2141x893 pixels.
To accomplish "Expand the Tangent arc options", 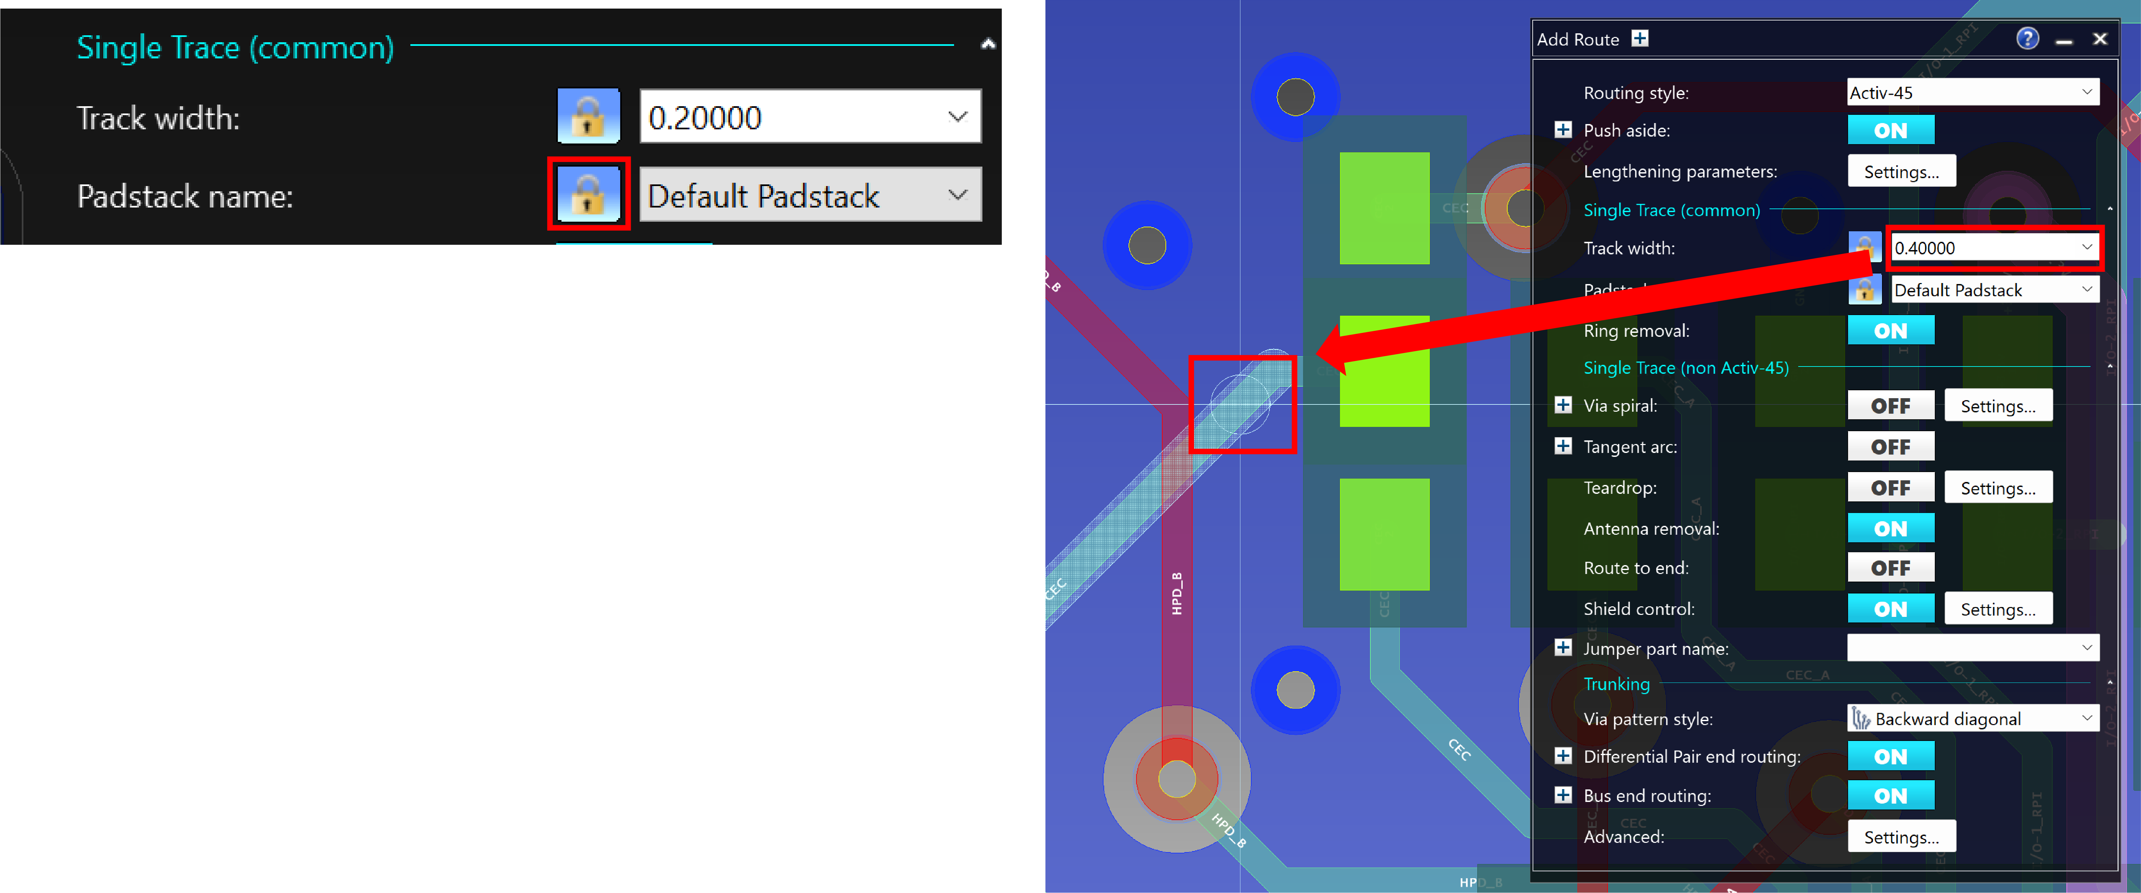I will [x=1563, y=446].
